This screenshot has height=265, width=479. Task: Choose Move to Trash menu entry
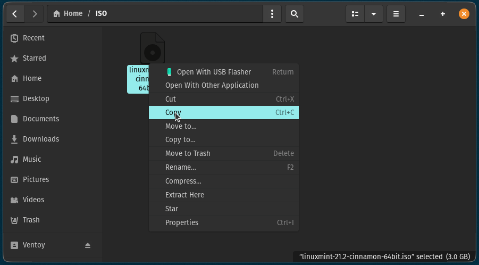tap(188, 153)
